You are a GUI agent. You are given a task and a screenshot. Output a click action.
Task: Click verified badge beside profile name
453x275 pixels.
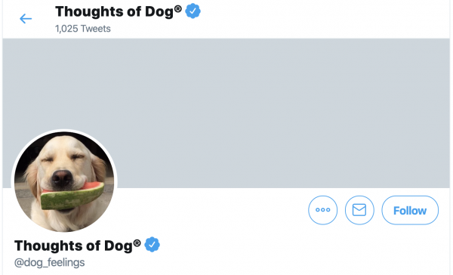(x=152, y=245)
